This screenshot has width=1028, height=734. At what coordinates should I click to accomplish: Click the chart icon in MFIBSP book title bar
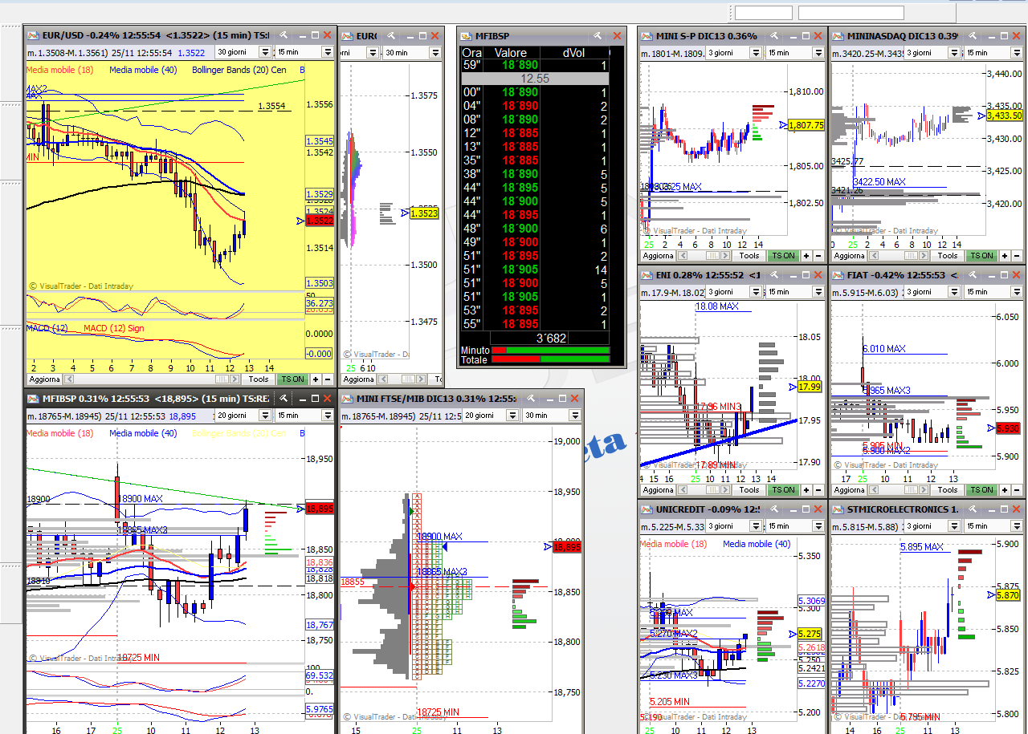pyautogui.click(x=467, y=36)
